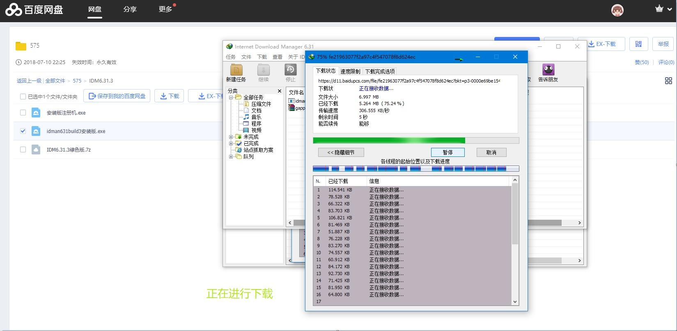Select 压缩文件 category in IDM tree
Viewport: 677px width, 331px height.
(261, 104)
